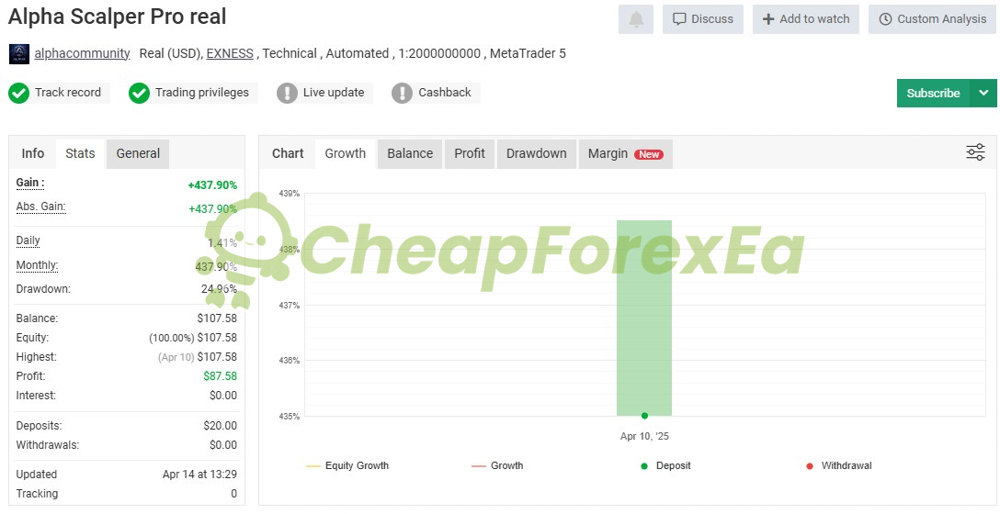Click the Tracking value 0
Image resolution: width=1000 pixels, height=514 pixels.
coord(234,494)
